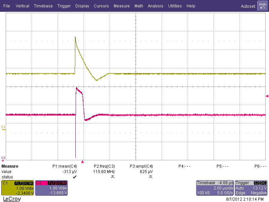Image resolution: width=269 pixels, height=202 pixels.
Task: Select the C2 offscreen ground marker
Action: pyautogui.click(x=3, y=159)
